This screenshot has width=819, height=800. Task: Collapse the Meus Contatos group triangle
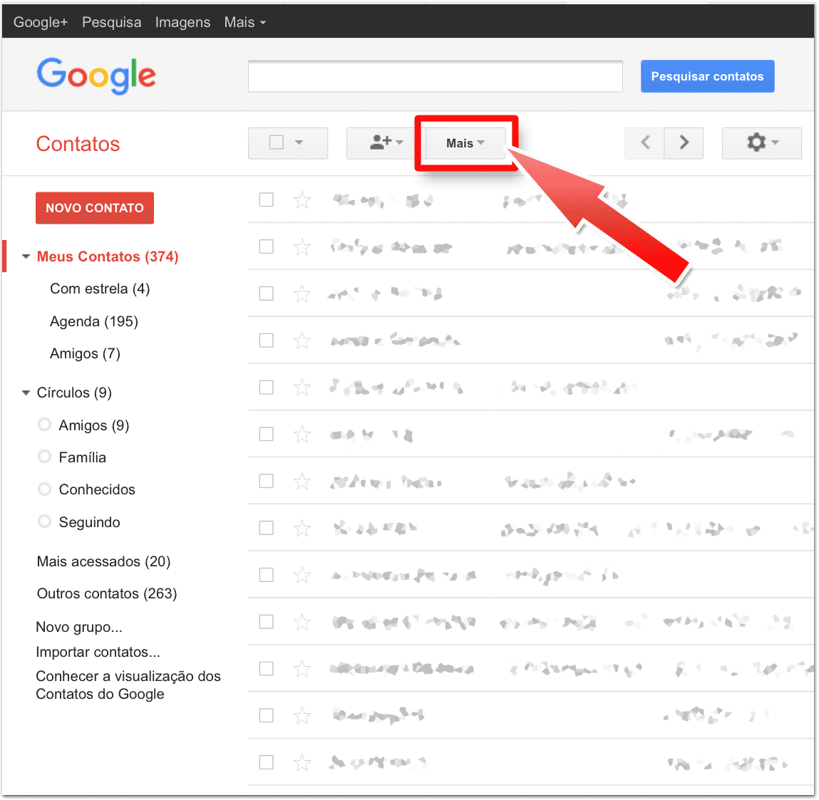[26, 256]
